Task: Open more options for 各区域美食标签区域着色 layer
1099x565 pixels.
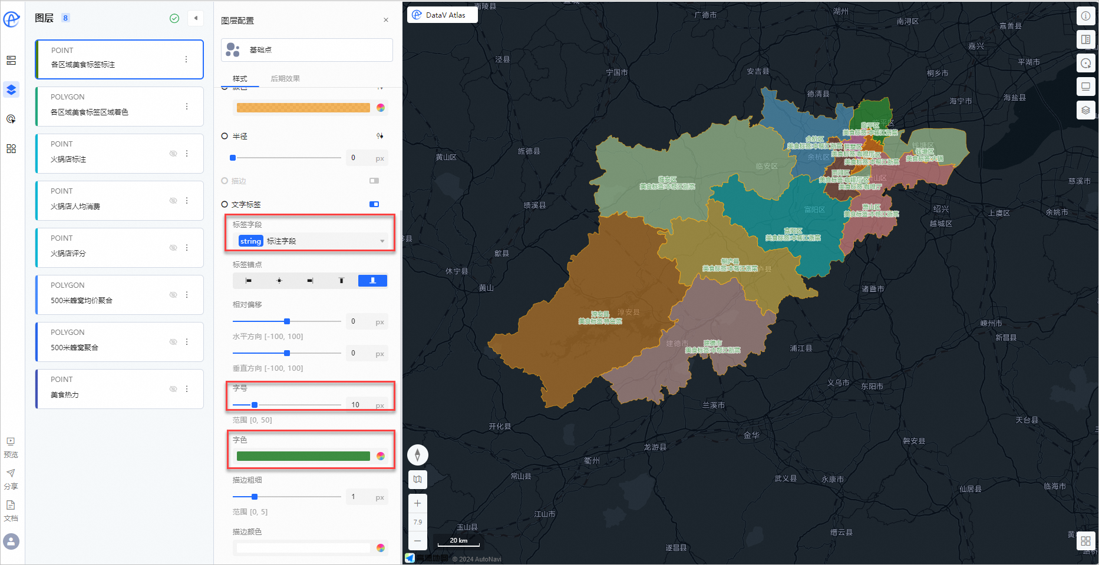Action: point(187,107)
